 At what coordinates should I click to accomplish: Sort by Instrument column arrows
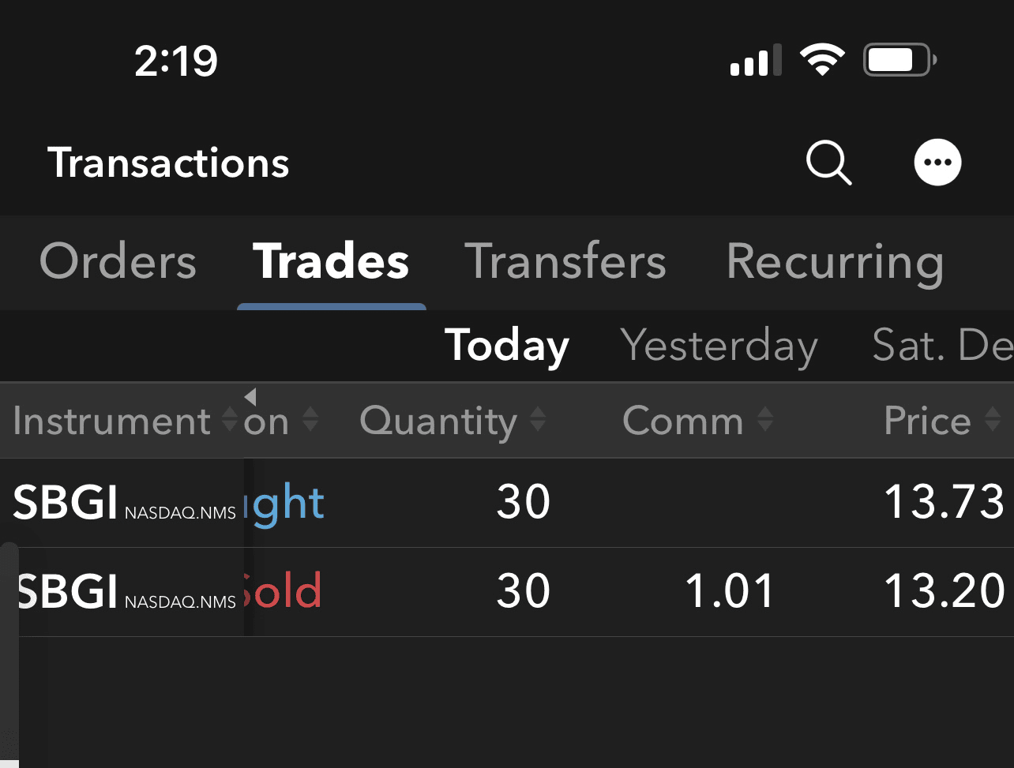229,420
